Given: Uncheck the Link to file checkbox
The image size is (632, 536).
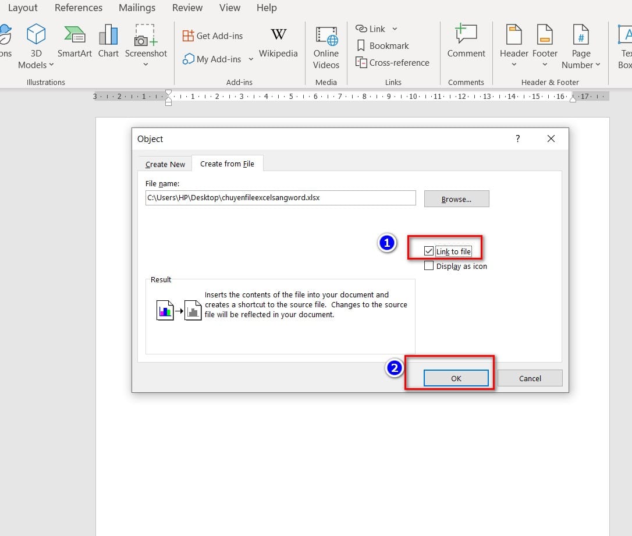Looking at the screenshot, I should point(429,251).
